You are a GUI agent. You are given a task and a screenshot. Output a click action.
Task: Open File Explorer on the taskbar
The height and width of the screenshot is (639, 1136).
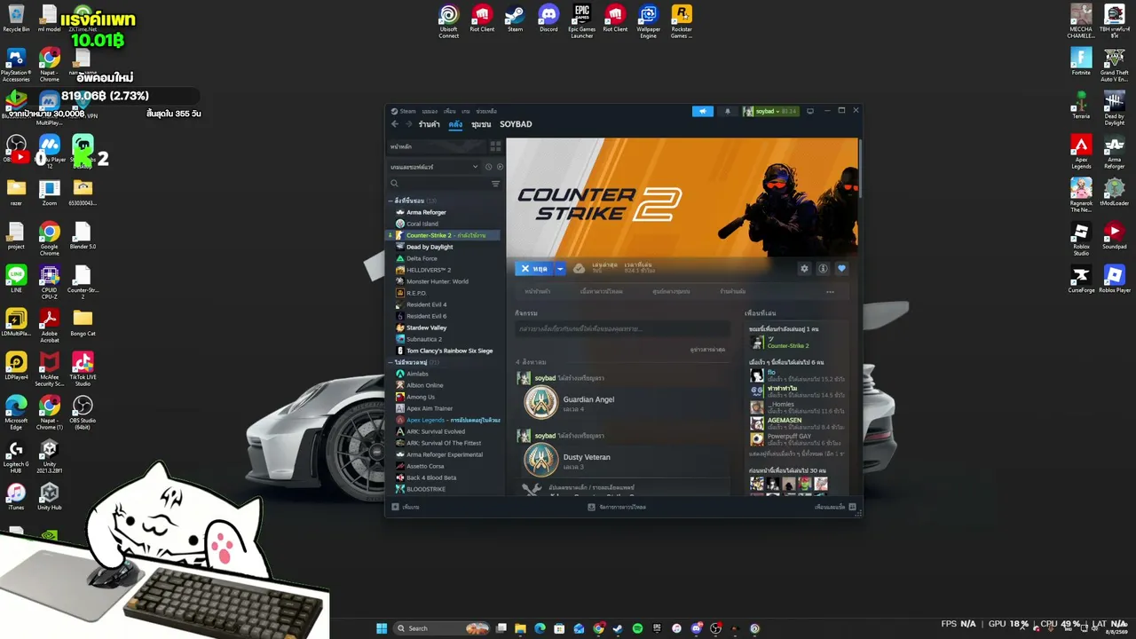point(520,628)
